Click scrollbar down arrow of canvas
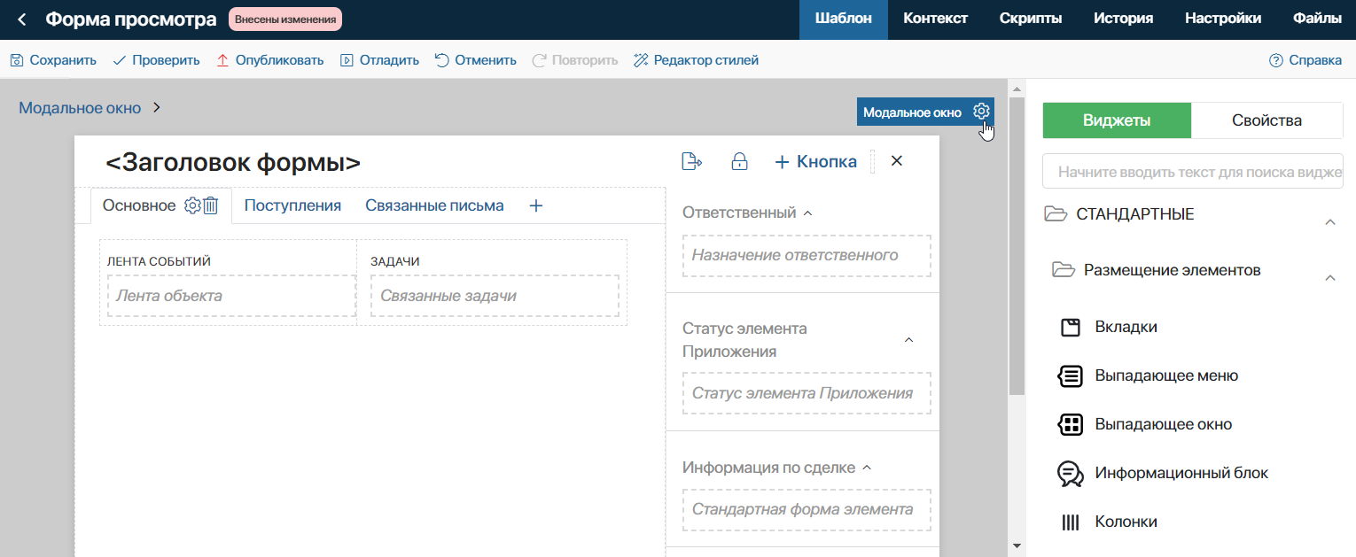Image resolution: width=1356 pixels, height=557 pixels. point(1017,545)
